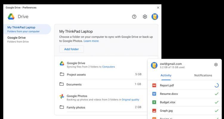The width and height of the screenshot is (224, 119).
Task: Click the green checkmark for Budget.xlsx
Action: (x=217, y=102)
